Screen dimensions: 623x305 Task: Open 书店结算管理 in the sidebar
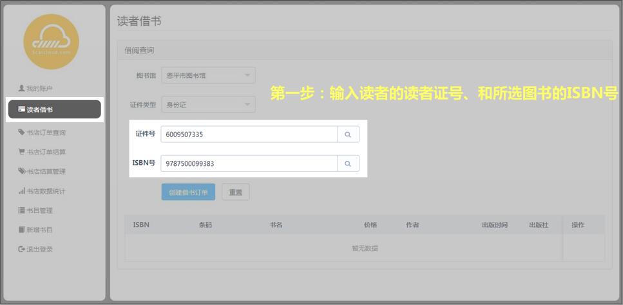(46, 172)
